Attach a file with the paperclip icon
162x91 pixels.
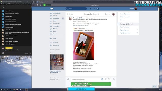point(68,79)
